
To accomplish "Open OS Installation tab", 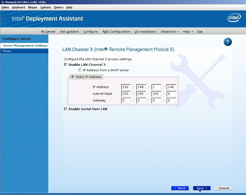I will pyautogui.click(x=145, y=32).
